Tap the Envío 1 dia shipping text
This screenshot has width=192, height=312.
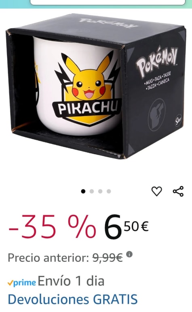71,281
